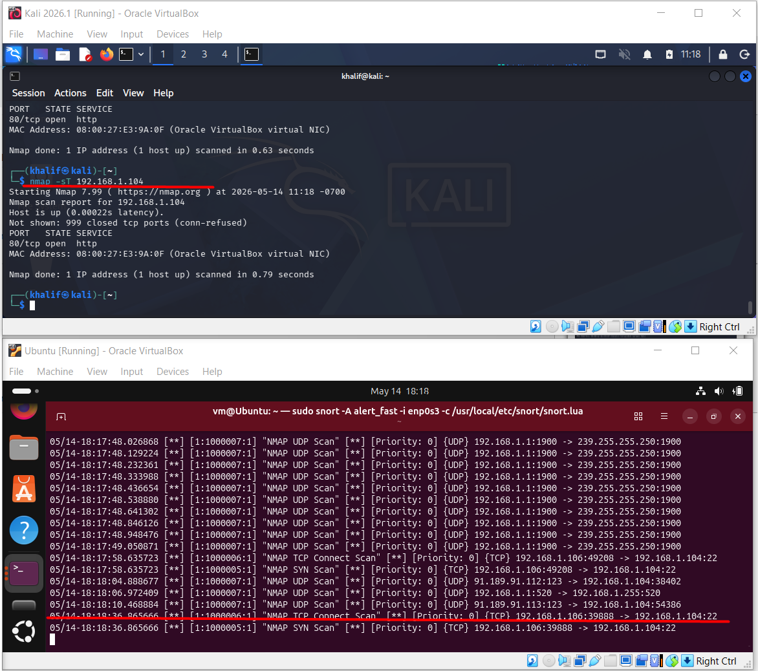This screenshot has width=758, height=671.
Task: Switch to Kali workspace 2
Action: point(184,54)
